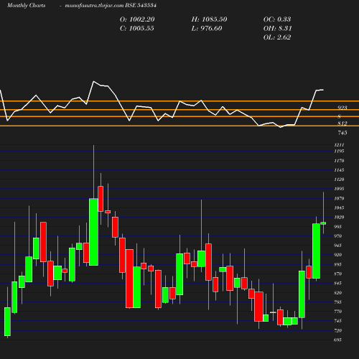This screenshot has width=359, height=359.
Task: Click the leftmost green candle near 720
Action: click(x=7, y=322)
